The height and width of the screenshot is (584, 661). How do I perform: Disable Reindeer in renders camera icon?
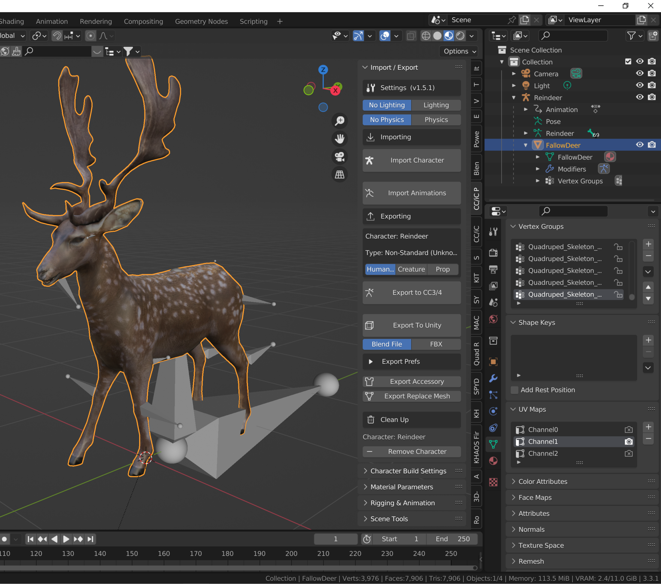click(x=652, y=97)
